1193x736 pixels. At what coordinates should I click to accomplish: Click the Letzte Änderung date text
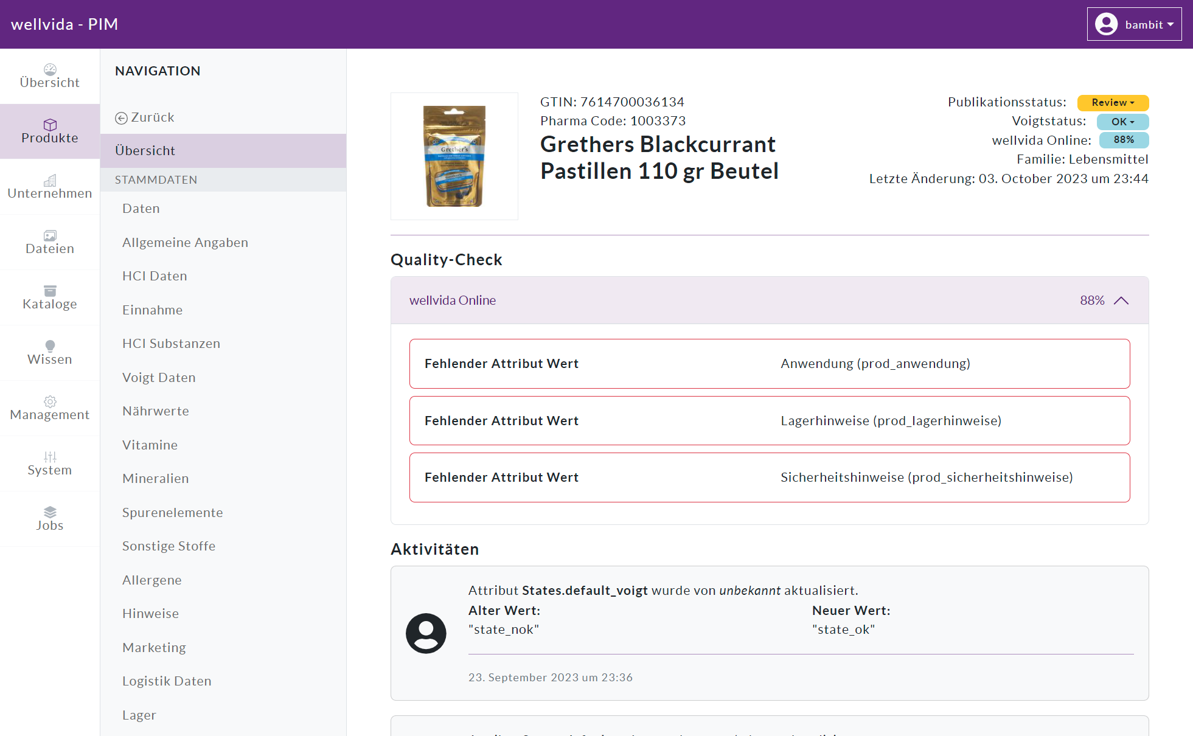[x=1009, y=179]
